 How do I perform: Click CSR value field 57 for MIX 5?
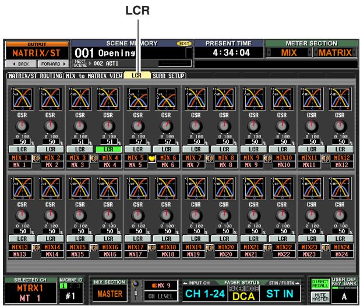tap(139, 142)
